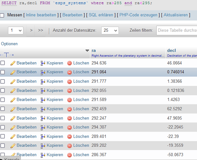Viewport: 197px width, 160px height.
Task: Open the page number dropdown
Action: click(x=16, y=30)
